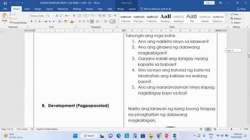The image size is (250, 140).
Task: Open the Font dialog launcher
Action: 75,27
